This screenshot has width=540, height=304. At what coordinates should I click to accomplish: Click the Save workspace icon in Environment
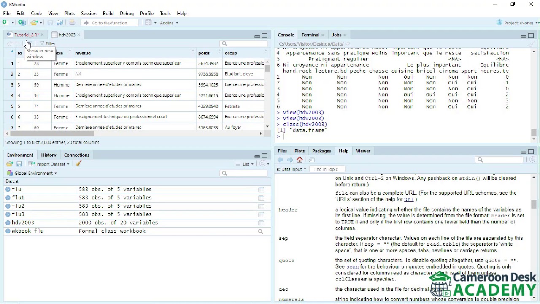(19, 164)
